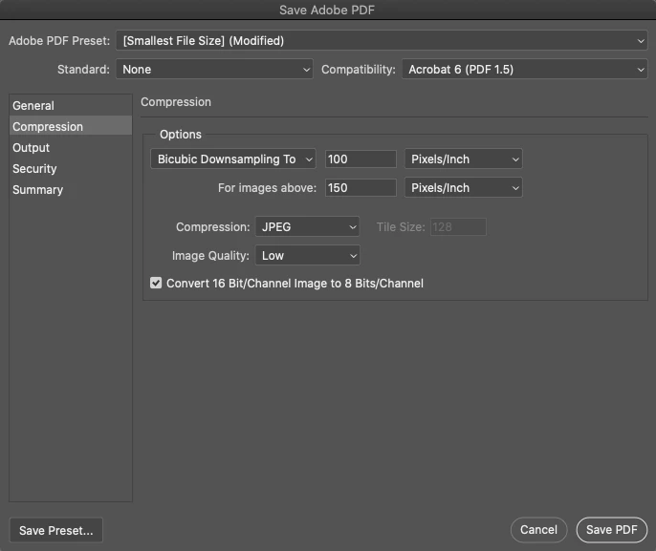
Task: Click the "Adobe PDF Preset:" label
Action: tap(59, 40)
